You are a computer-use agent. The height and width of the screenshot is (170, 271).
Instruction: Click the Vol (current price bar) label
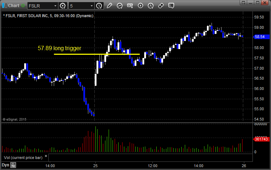pos(23,158)
